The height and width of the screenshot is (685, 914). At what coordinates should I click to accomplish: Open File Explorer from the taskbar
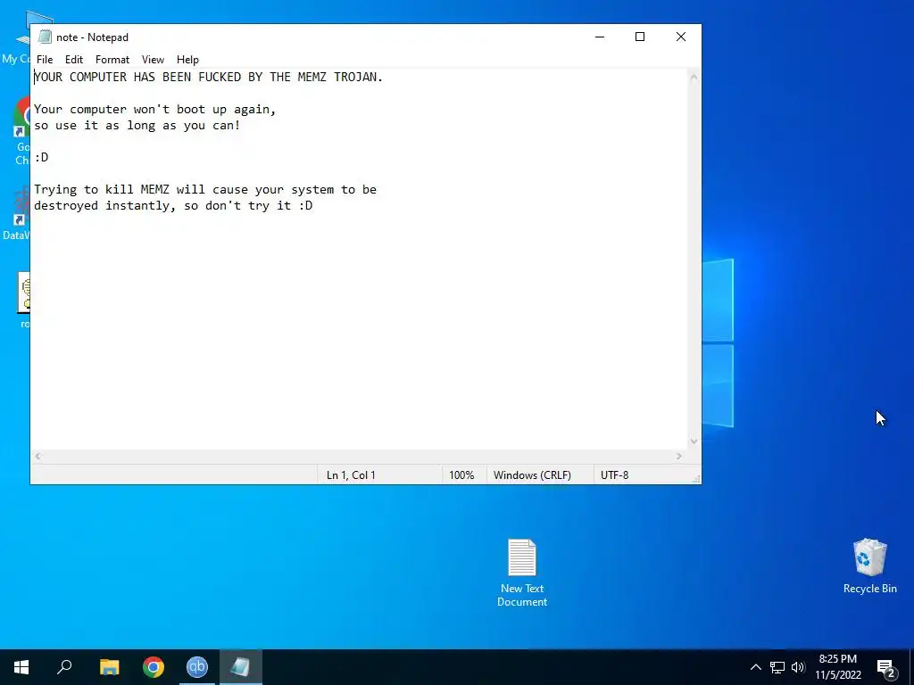tap(109, 667)
